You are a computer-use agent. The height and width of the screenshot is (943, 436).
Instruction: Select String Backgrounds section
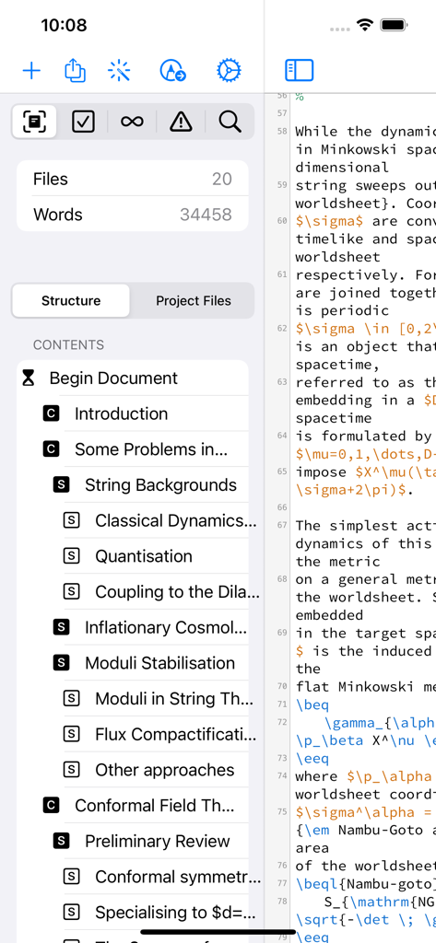(133, 484)
